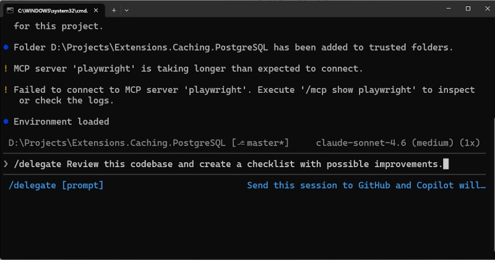Click the prompt chevron before /delegate
The height and width of the screenshot is (260, 495).
[6, 164]
